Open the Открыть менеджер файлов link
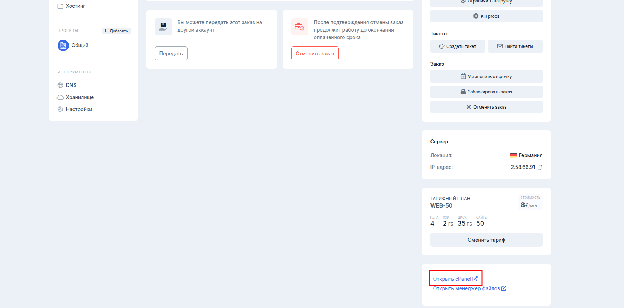 click(x=466, y=288)
